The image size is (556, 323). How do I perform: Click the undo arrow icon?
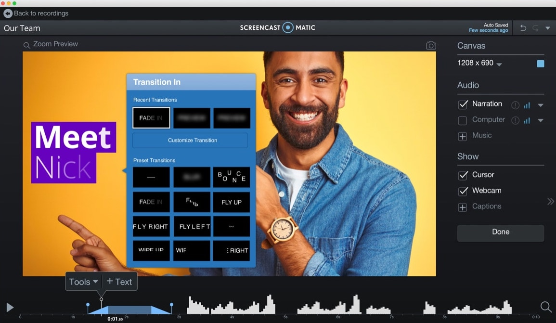tap(523, 28)
